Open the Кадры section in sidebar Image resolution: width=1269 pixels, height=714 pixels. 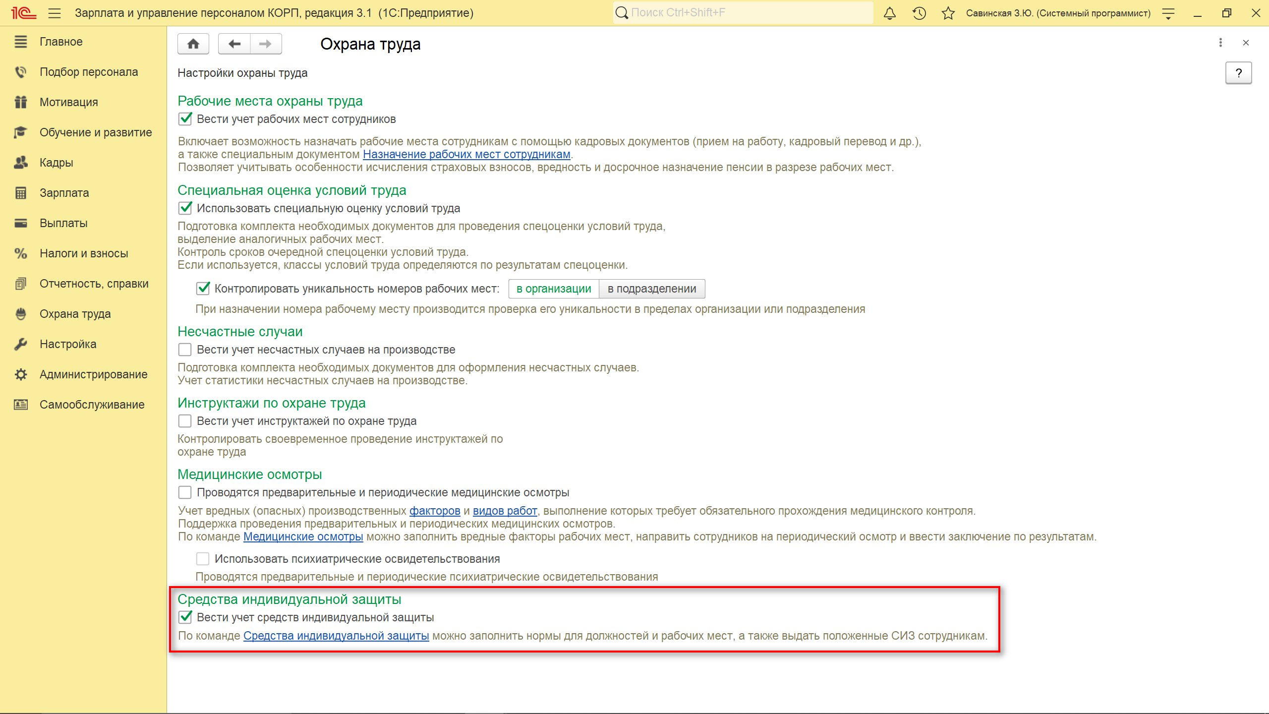(56, 163)
